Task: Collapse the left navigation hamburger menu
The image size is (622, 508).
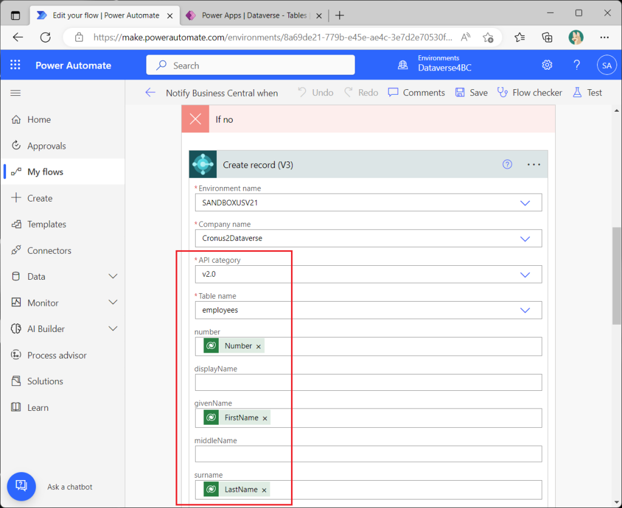Action: pyautogui.click(x=15, y=93)
